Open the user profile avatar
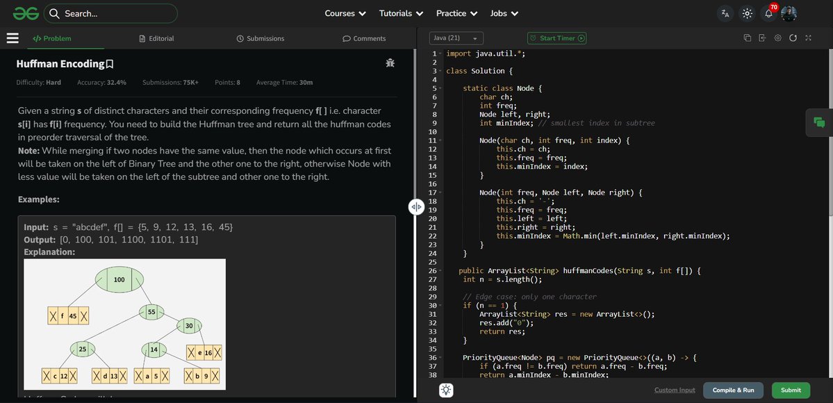 tap(789, 13)
